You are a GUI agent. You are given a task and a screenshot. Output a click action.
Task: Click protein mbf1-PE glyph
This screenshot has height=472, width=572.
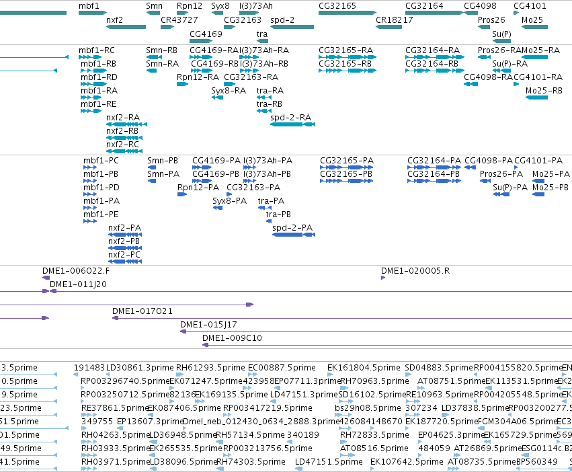coord(90,221)
